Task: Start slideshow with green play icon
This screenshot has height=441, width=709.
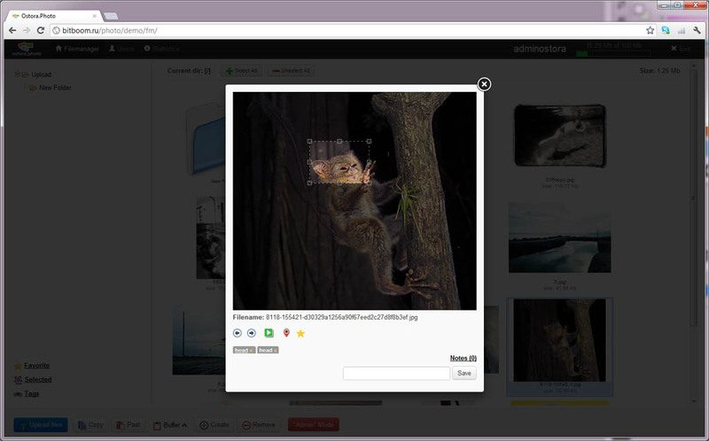Action: coord(269,333)
